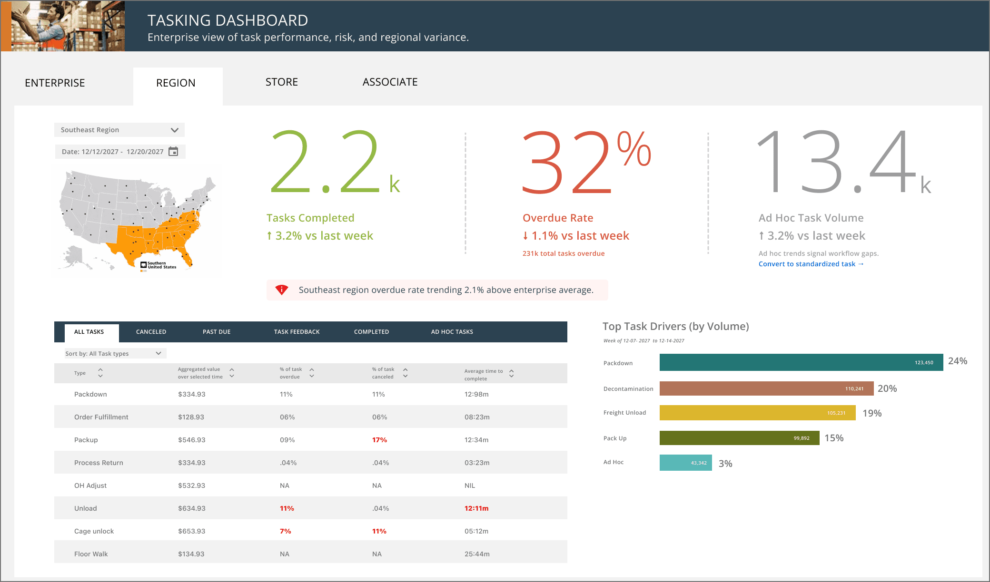Switch to the ENTERPRISE tab

point(55,83)
